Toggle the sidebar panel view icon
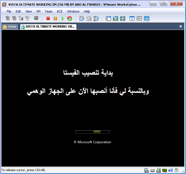This screenshot has height=174, width=186. 108,19
